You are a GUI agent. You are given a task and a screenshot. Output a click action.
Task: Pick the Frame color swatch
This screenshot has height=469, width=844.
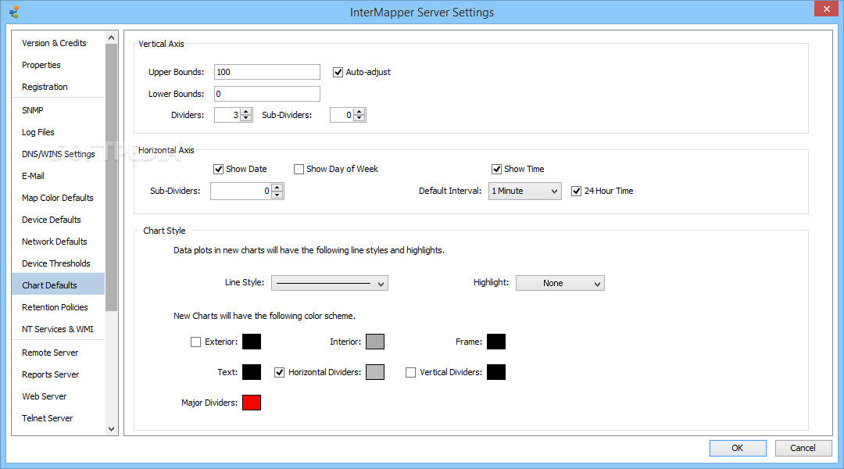coord(496,342)
